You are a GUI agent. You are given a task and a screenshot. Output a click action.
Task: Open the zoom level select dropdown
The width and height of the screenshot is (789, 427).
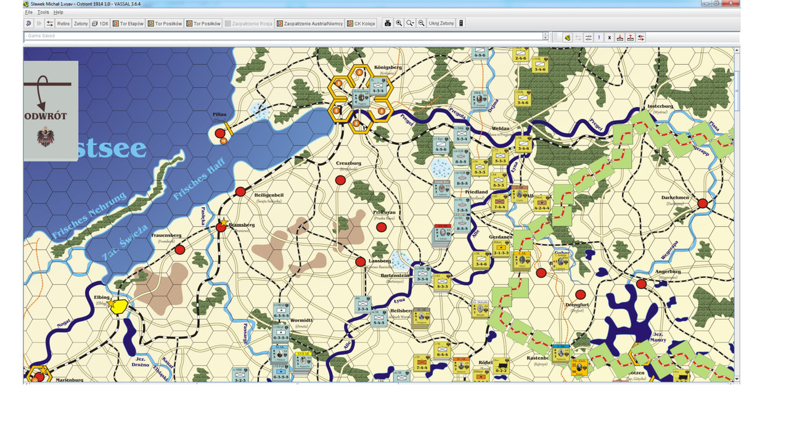click(x=410, y=23)
